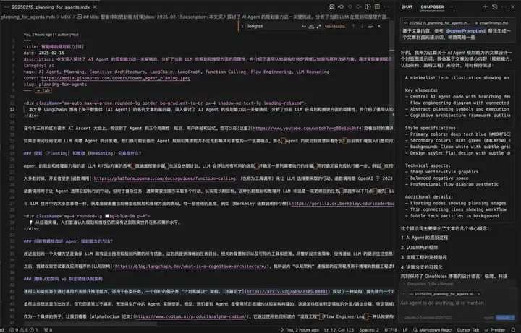This screenshot has height=333, width=521.
Task: Open editor more actions ellipsis
Action: click(386, 7)
